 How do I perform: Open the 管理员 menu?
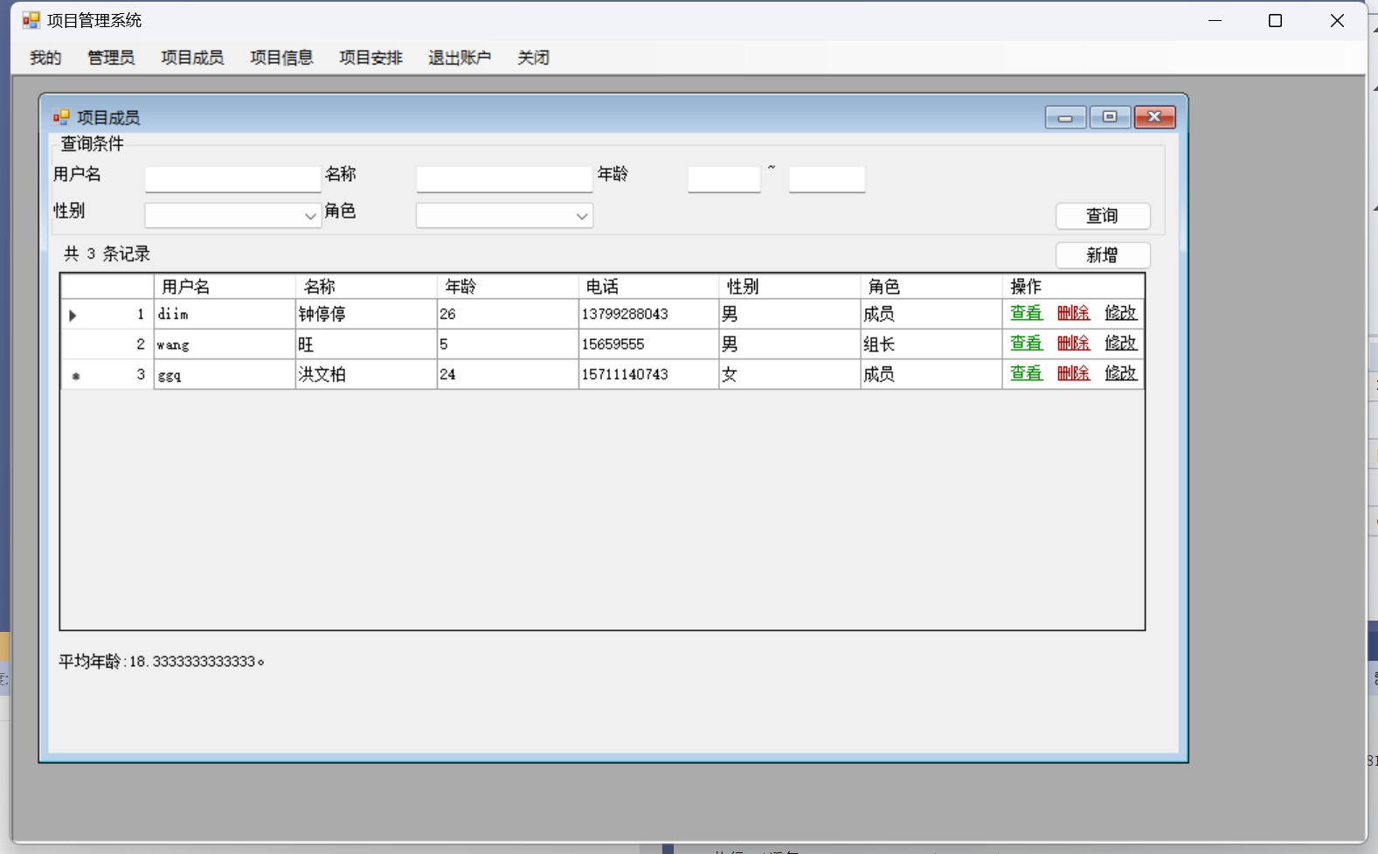click(x=111, y=58)
